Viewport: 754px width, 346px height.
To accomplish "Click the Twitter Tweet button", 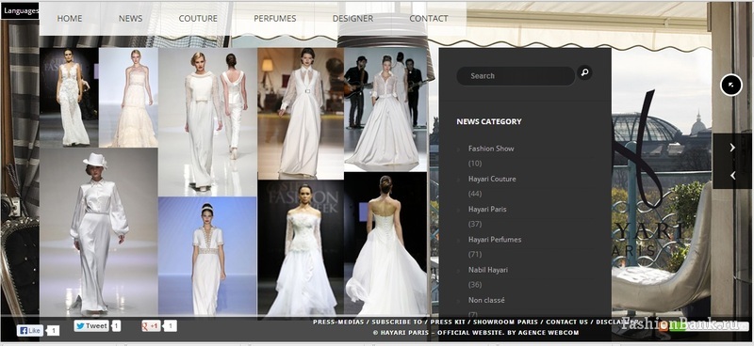I will pyautogui.click(x=90, y=326).
